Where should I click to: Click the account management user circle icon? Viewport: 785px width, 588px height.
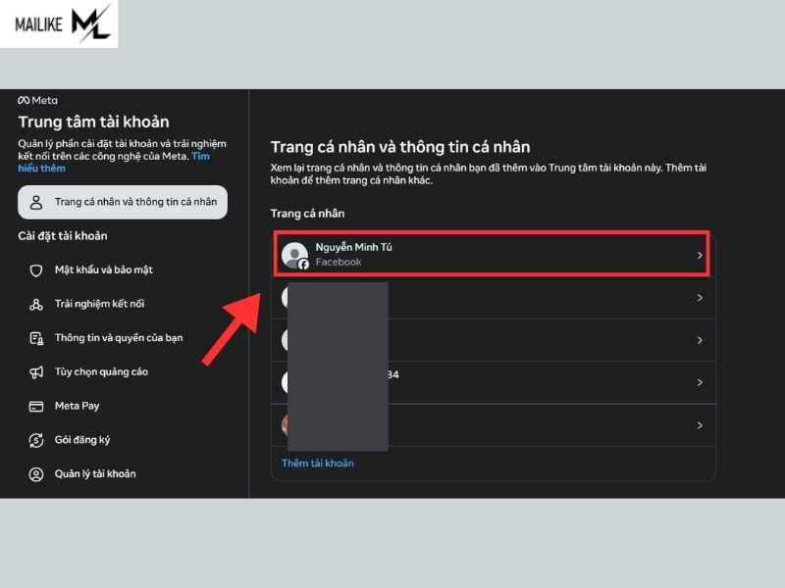pos(36,474)
